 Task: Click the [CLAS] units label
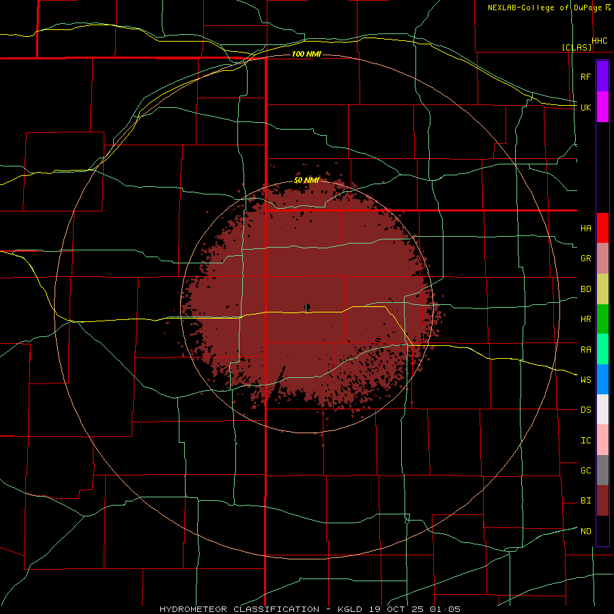coord(576,48)
